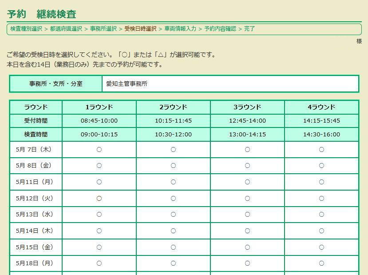Select 4ラウンド slot on 5月13日(水)
The image size is (368, 275).
pos(321,215)
